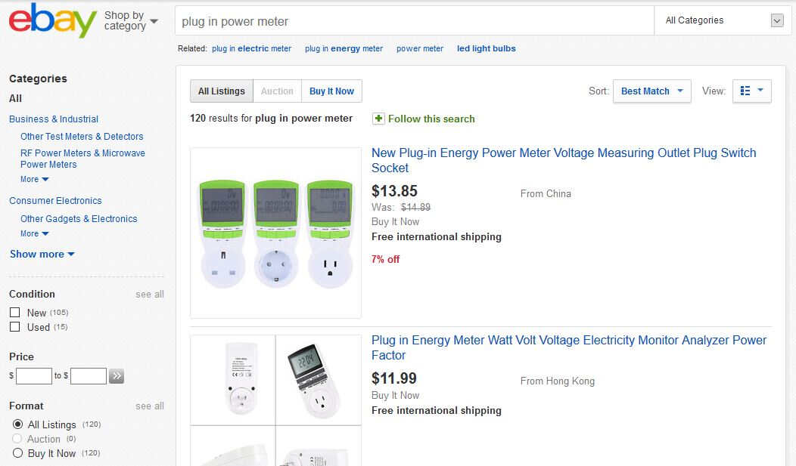Click the minimum price input field
The image size is (796, 466).
pyautogui.click(x=34, y=376)
